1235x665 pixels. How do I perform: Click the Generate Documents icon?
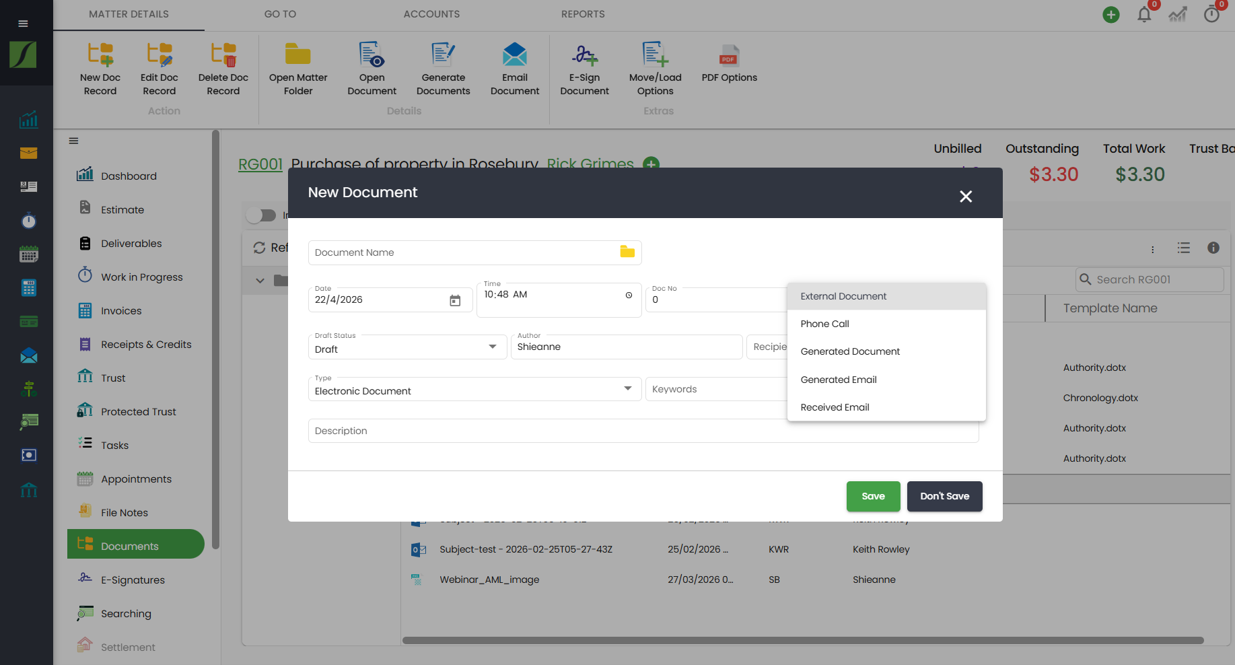tap(443, 55)
